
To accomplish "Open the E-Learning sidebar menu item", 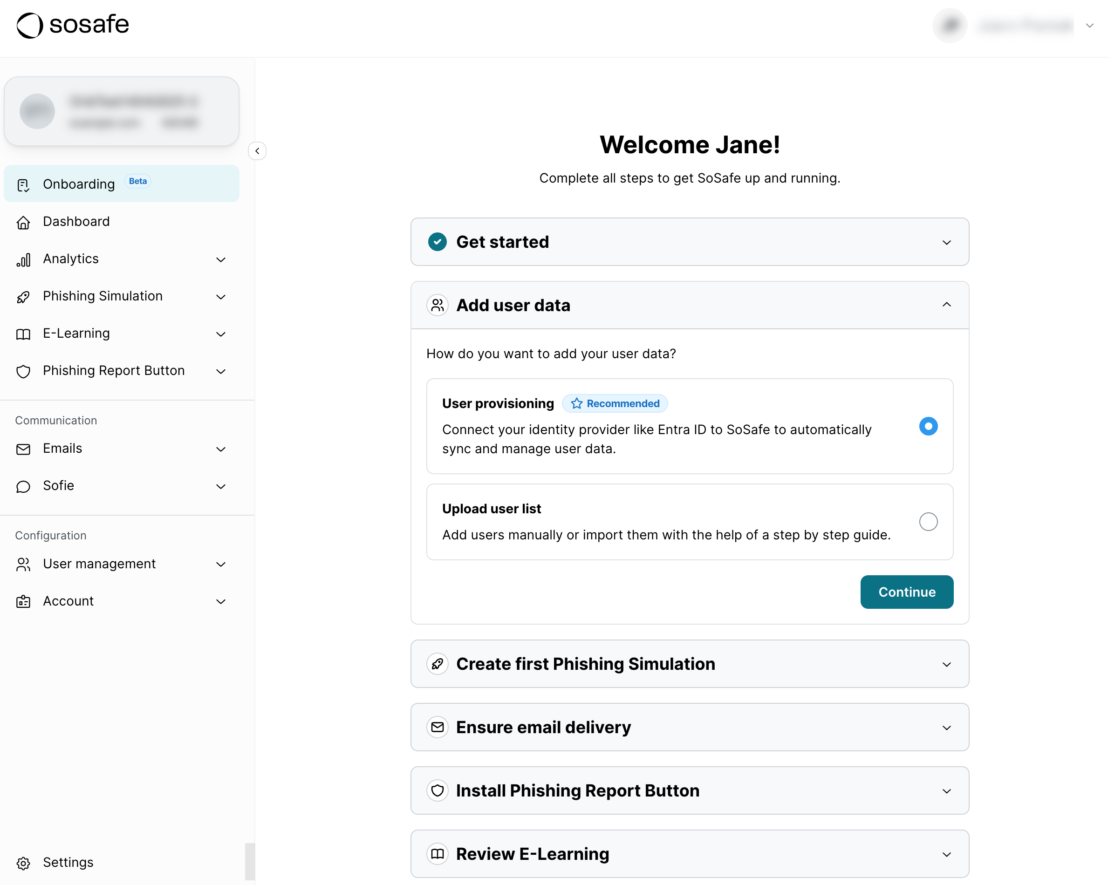I will (76, 334).
